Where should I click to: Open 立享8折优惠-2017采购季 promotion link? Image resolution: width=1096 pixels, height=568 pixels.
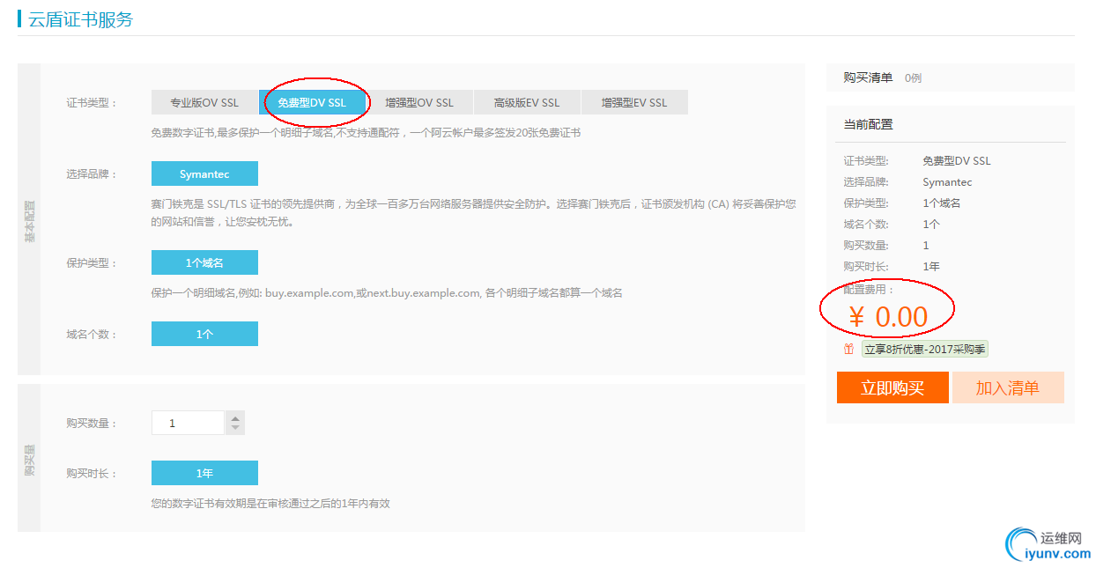[x=925, y=349]
